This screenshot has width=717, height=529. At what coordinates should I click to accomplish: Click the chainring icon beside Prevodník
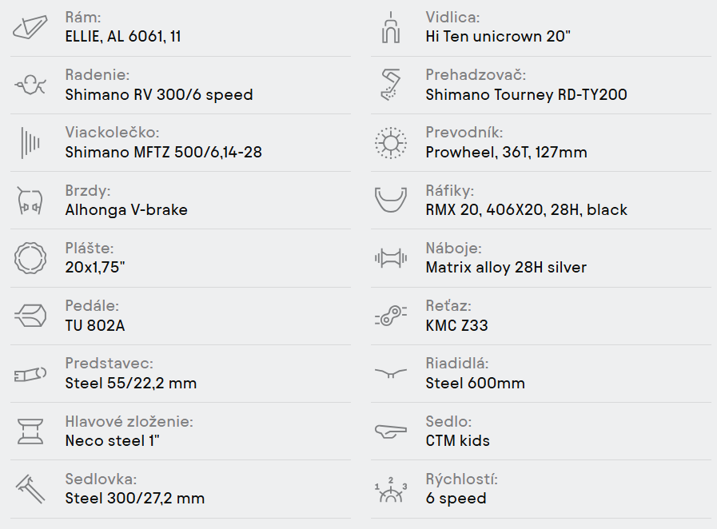pyautogui.click(x=391, y=143)
